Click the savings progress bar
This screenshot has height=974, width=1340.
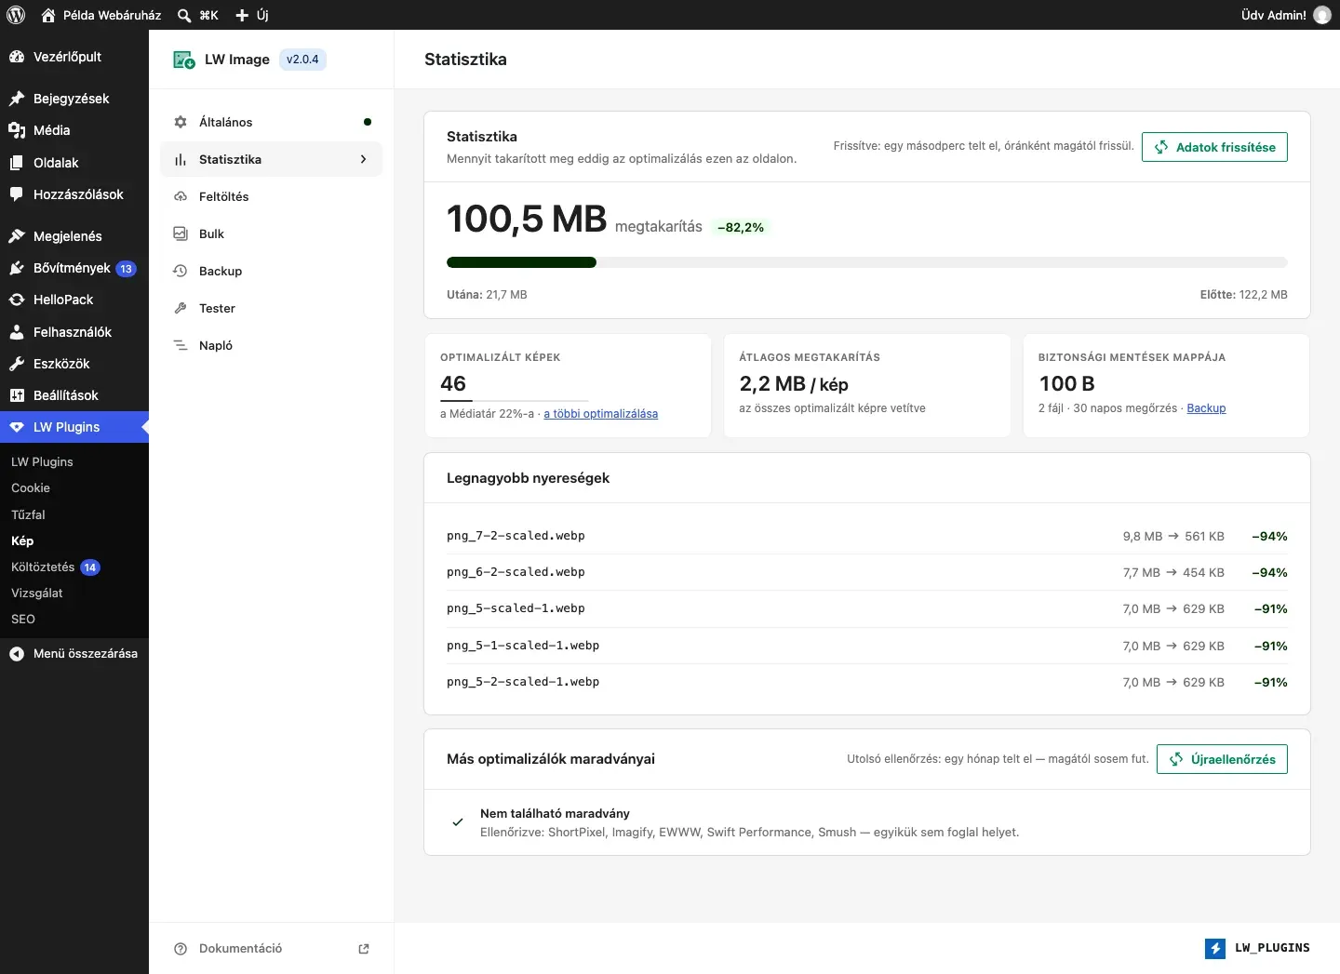(x=867, y=262)
